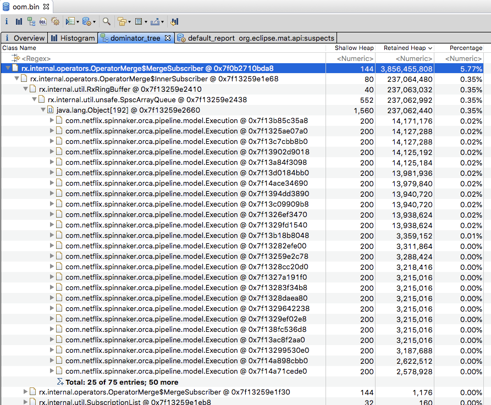Open the Histogram view from the toolbar
The height and width of the screenshot is (405, 491).
tap(19, 21)
